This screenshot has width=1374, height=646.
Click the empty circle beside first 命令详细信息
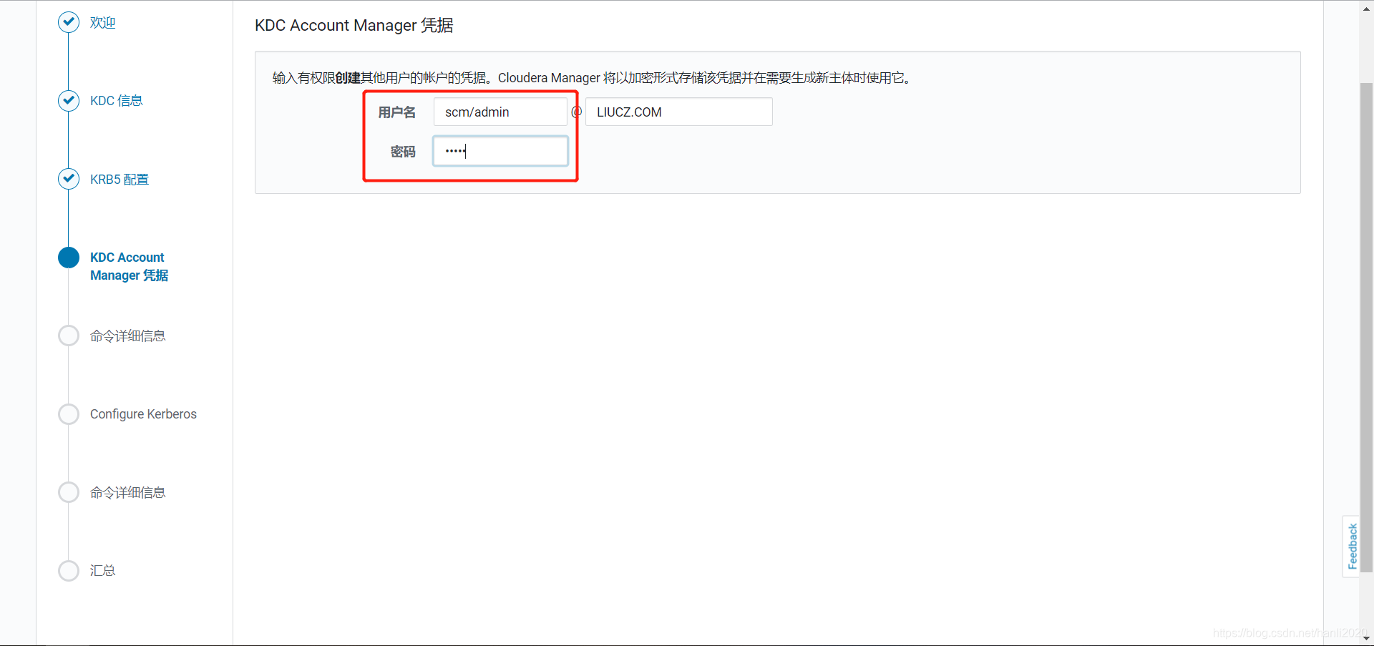tap(69, 336)
